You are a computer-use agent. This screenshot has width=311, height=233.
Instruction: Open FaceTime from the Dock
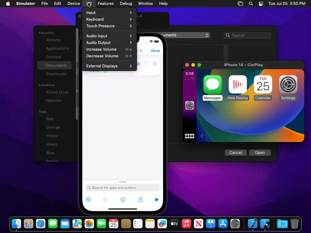click(x=101, y=224)
